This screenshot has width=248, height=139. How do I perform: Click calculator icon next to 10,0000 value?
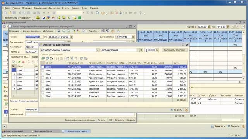coord(157,50)
